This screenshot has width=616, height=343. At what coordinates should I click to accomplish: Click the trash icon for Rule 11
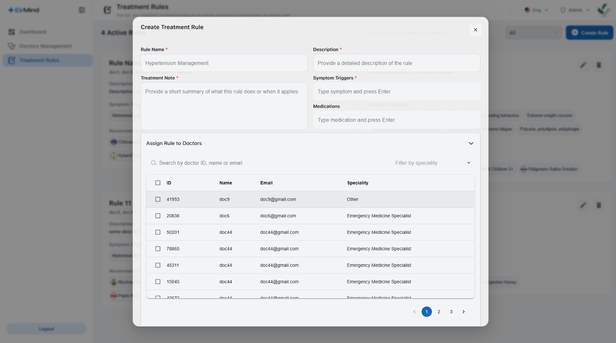pyautogui.click(x=599, y=205)
